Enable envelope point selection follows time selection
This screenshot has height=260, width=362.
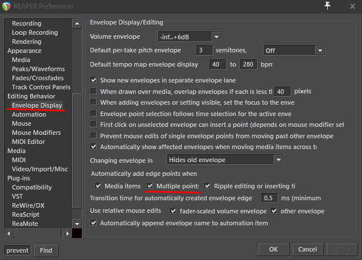tap(93, 113)
